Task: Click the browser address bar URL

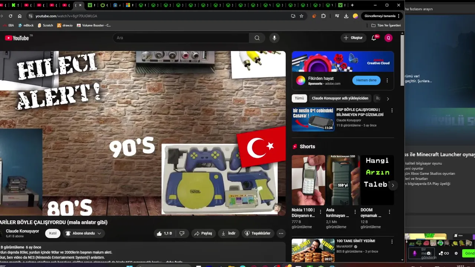Action: pyautogui.click(x=66, y=16)
